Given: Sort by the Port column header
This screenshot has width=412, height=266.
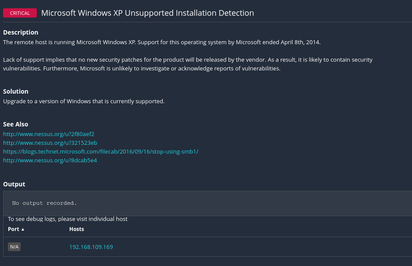Looking at the screenshot, I should (14, 229).
